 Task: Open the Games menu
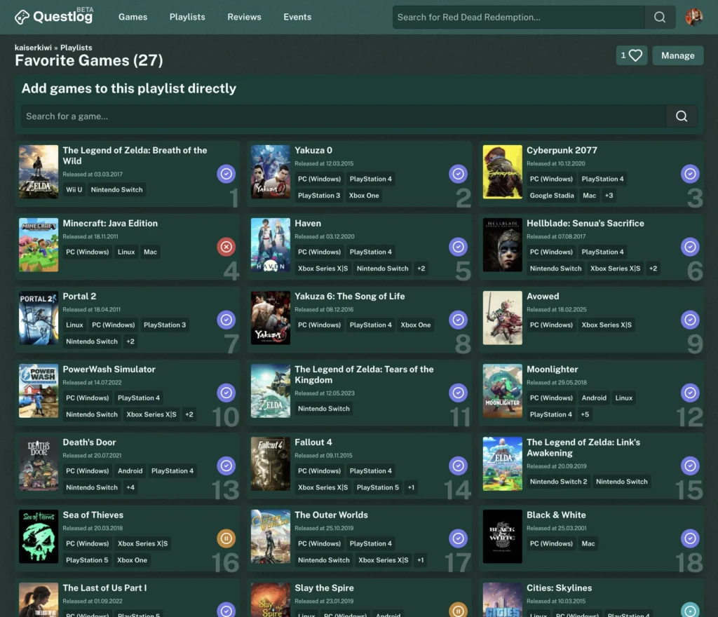tap(133, 17)
